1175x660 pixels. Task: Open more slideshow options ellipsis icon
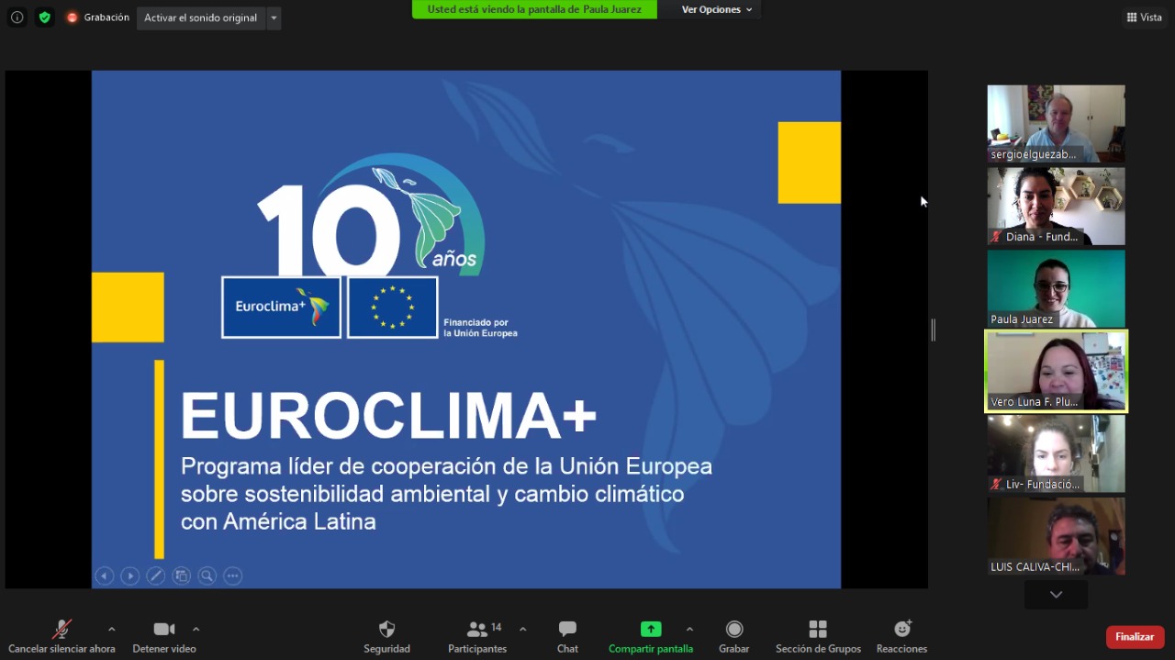coord(233,576)
